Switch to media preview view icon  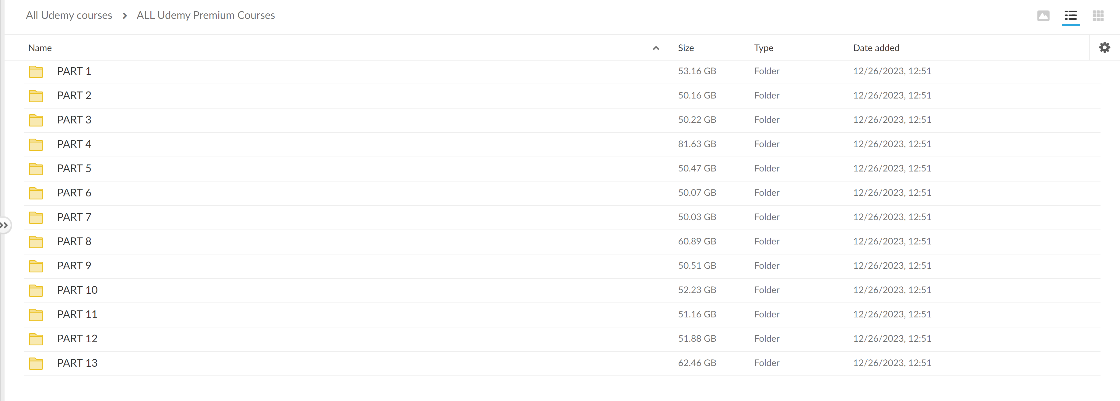pos(1043,16)
